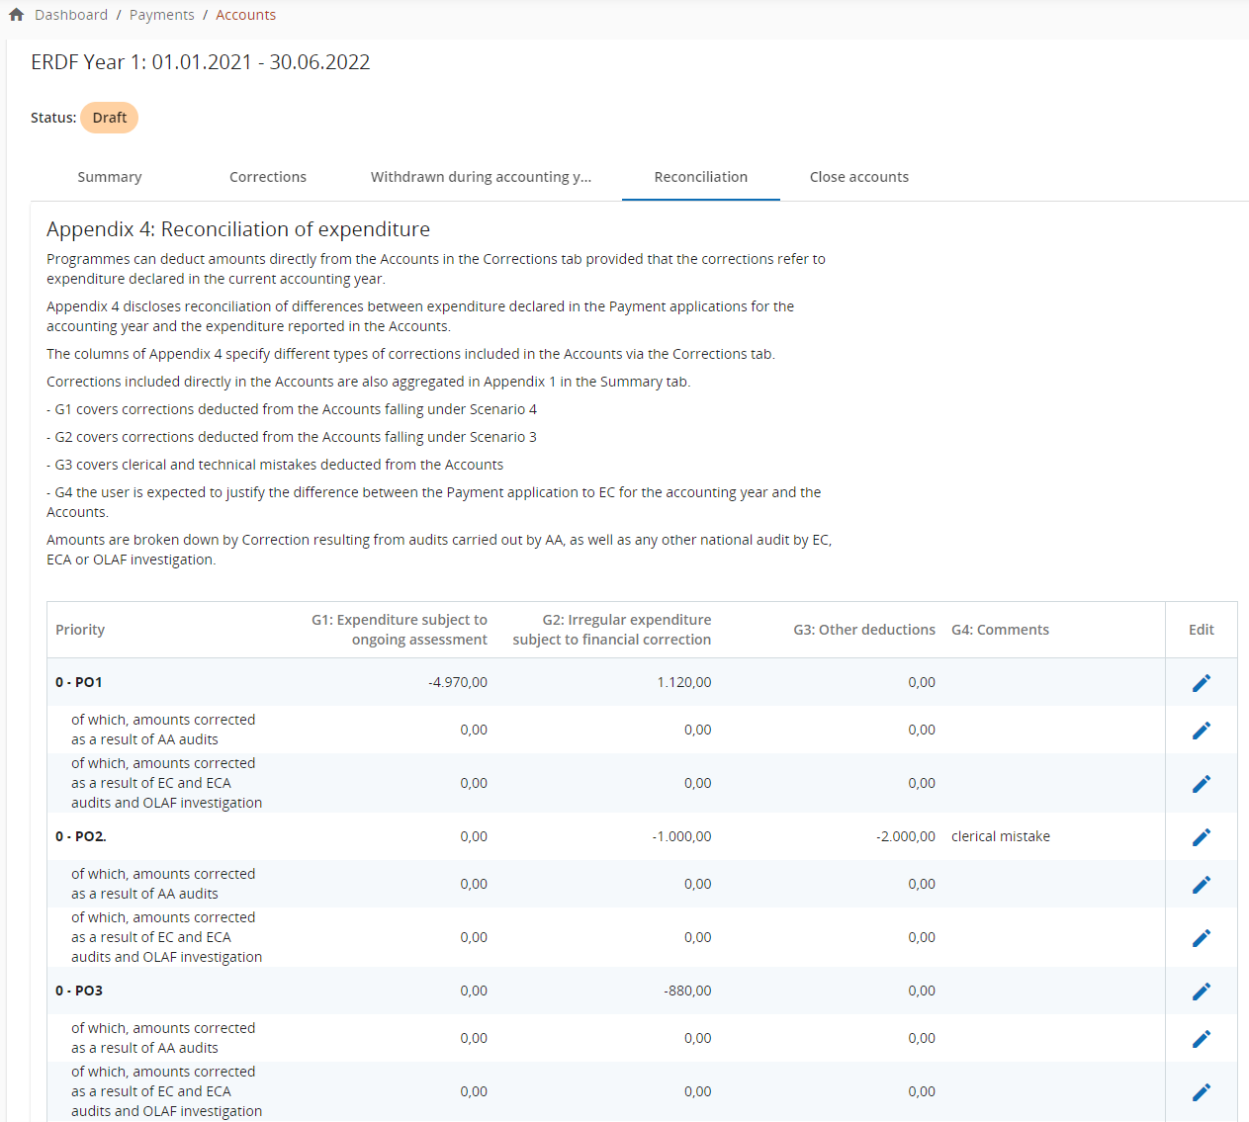Open Payments breadcrumb link
Screen dimensions: 1249x1122
162,15
